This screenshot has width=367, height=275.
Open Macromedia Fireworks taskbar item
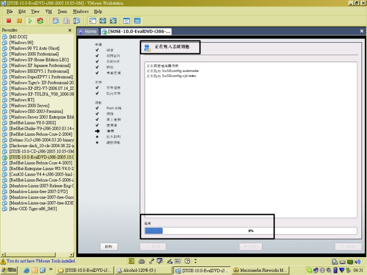[x=261, y=270]
